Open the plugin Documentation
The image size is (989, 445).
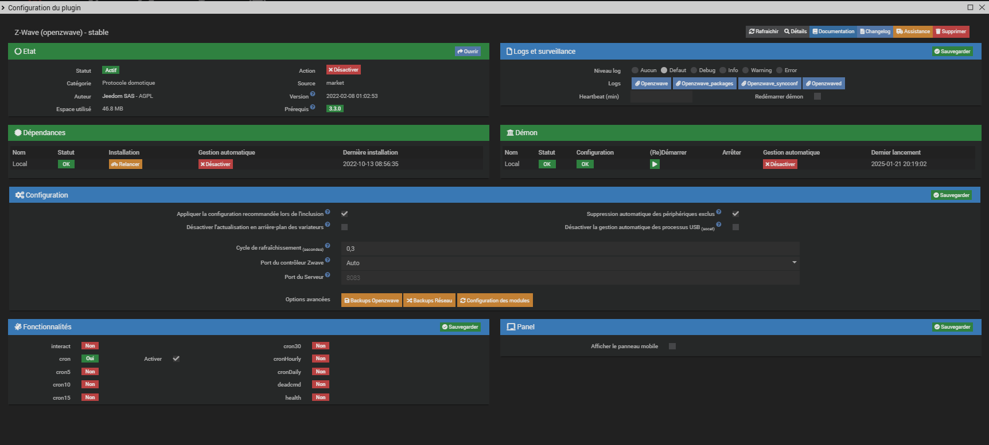(833, 31)
